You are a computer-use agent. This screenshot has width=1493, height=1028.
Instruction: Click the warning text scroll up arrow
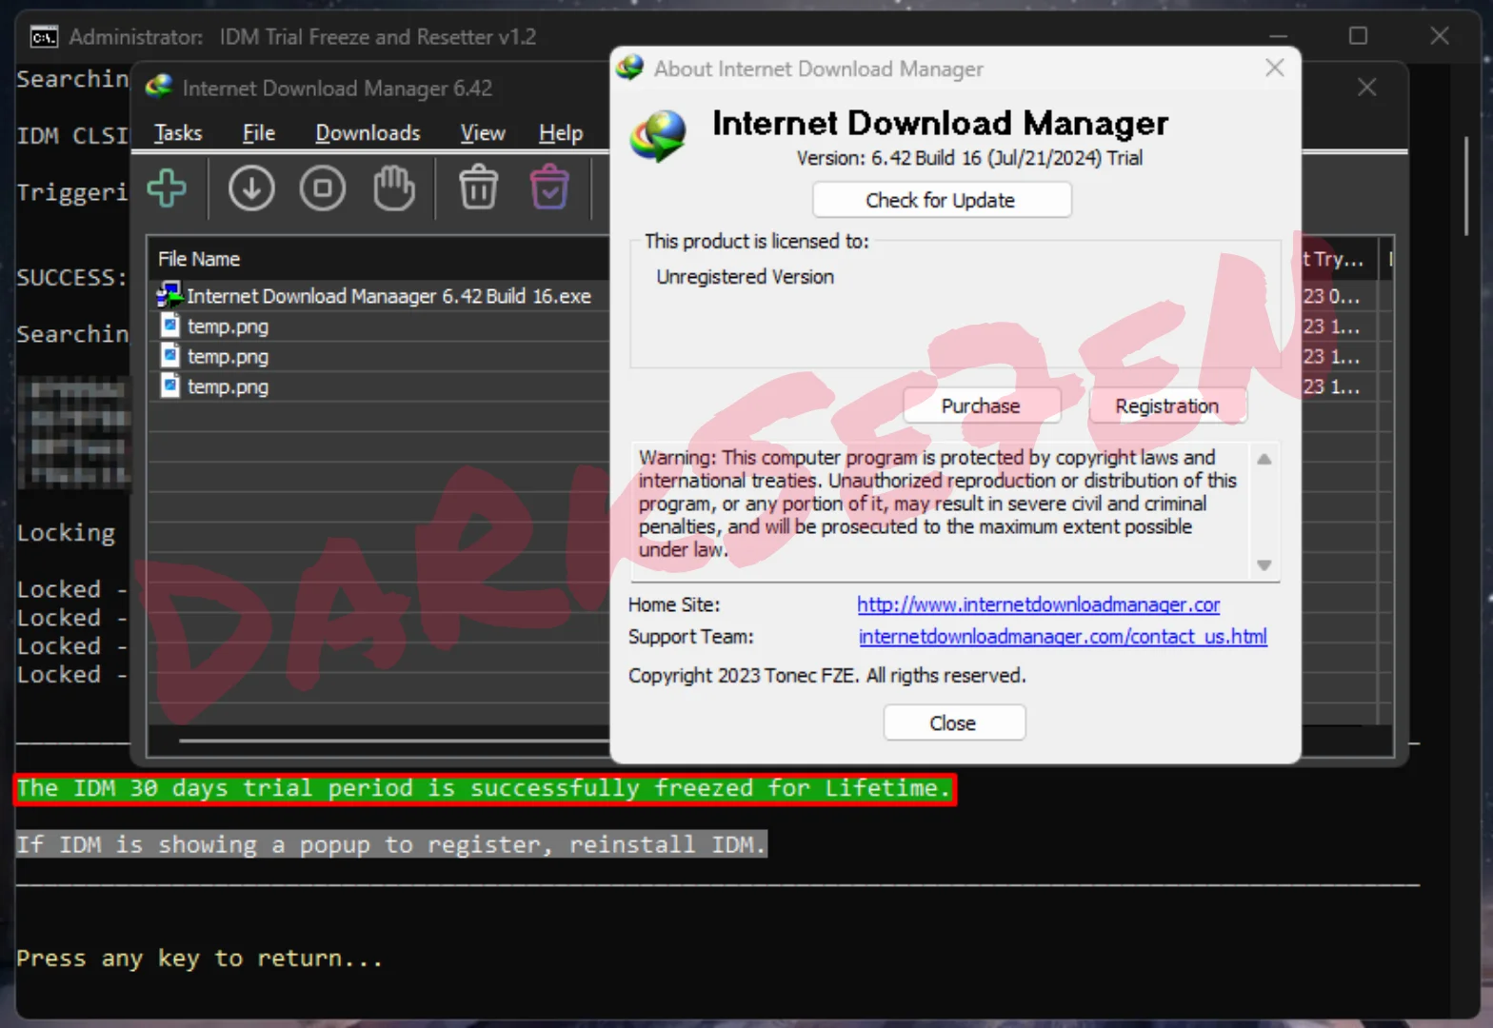click(x=1264, y=459)
